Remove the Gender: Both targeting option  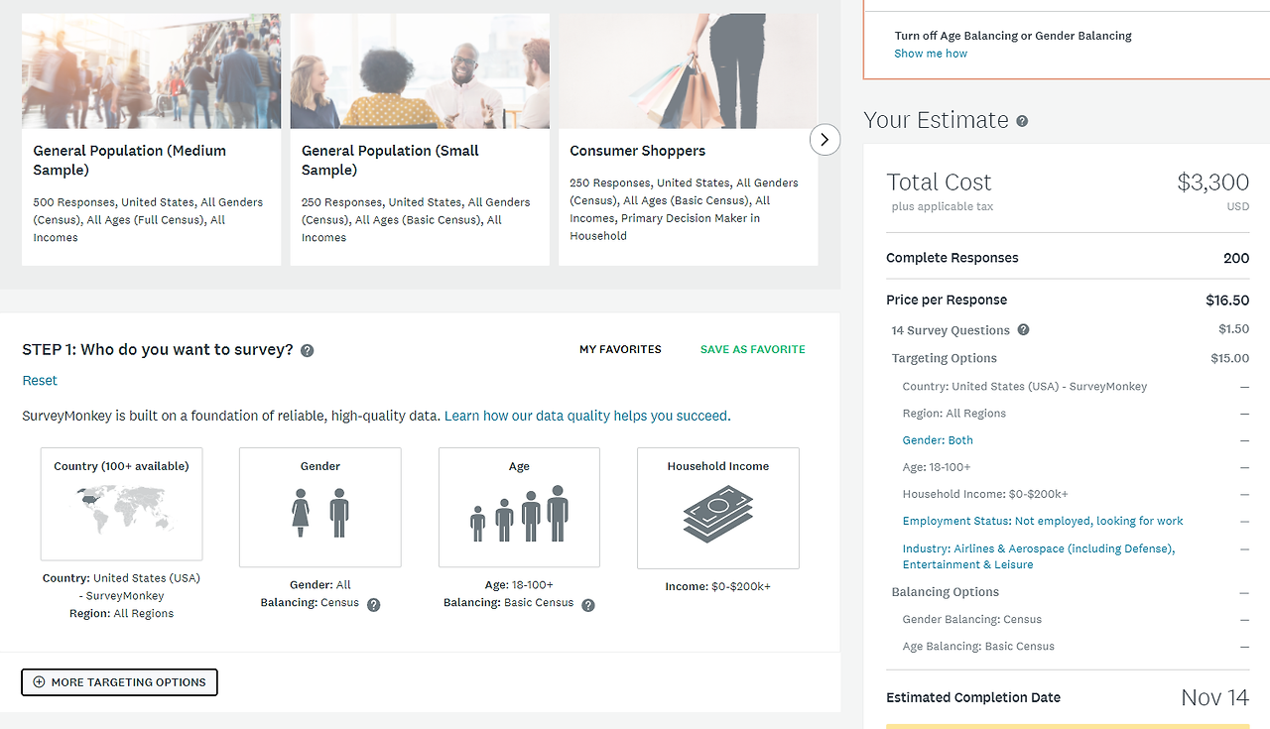pos(1242,439)
